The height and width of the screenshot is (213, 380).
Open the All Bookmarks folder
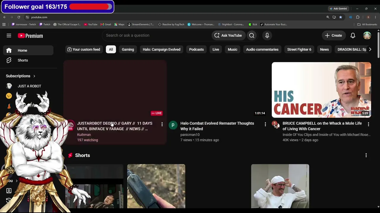[367, 25]
